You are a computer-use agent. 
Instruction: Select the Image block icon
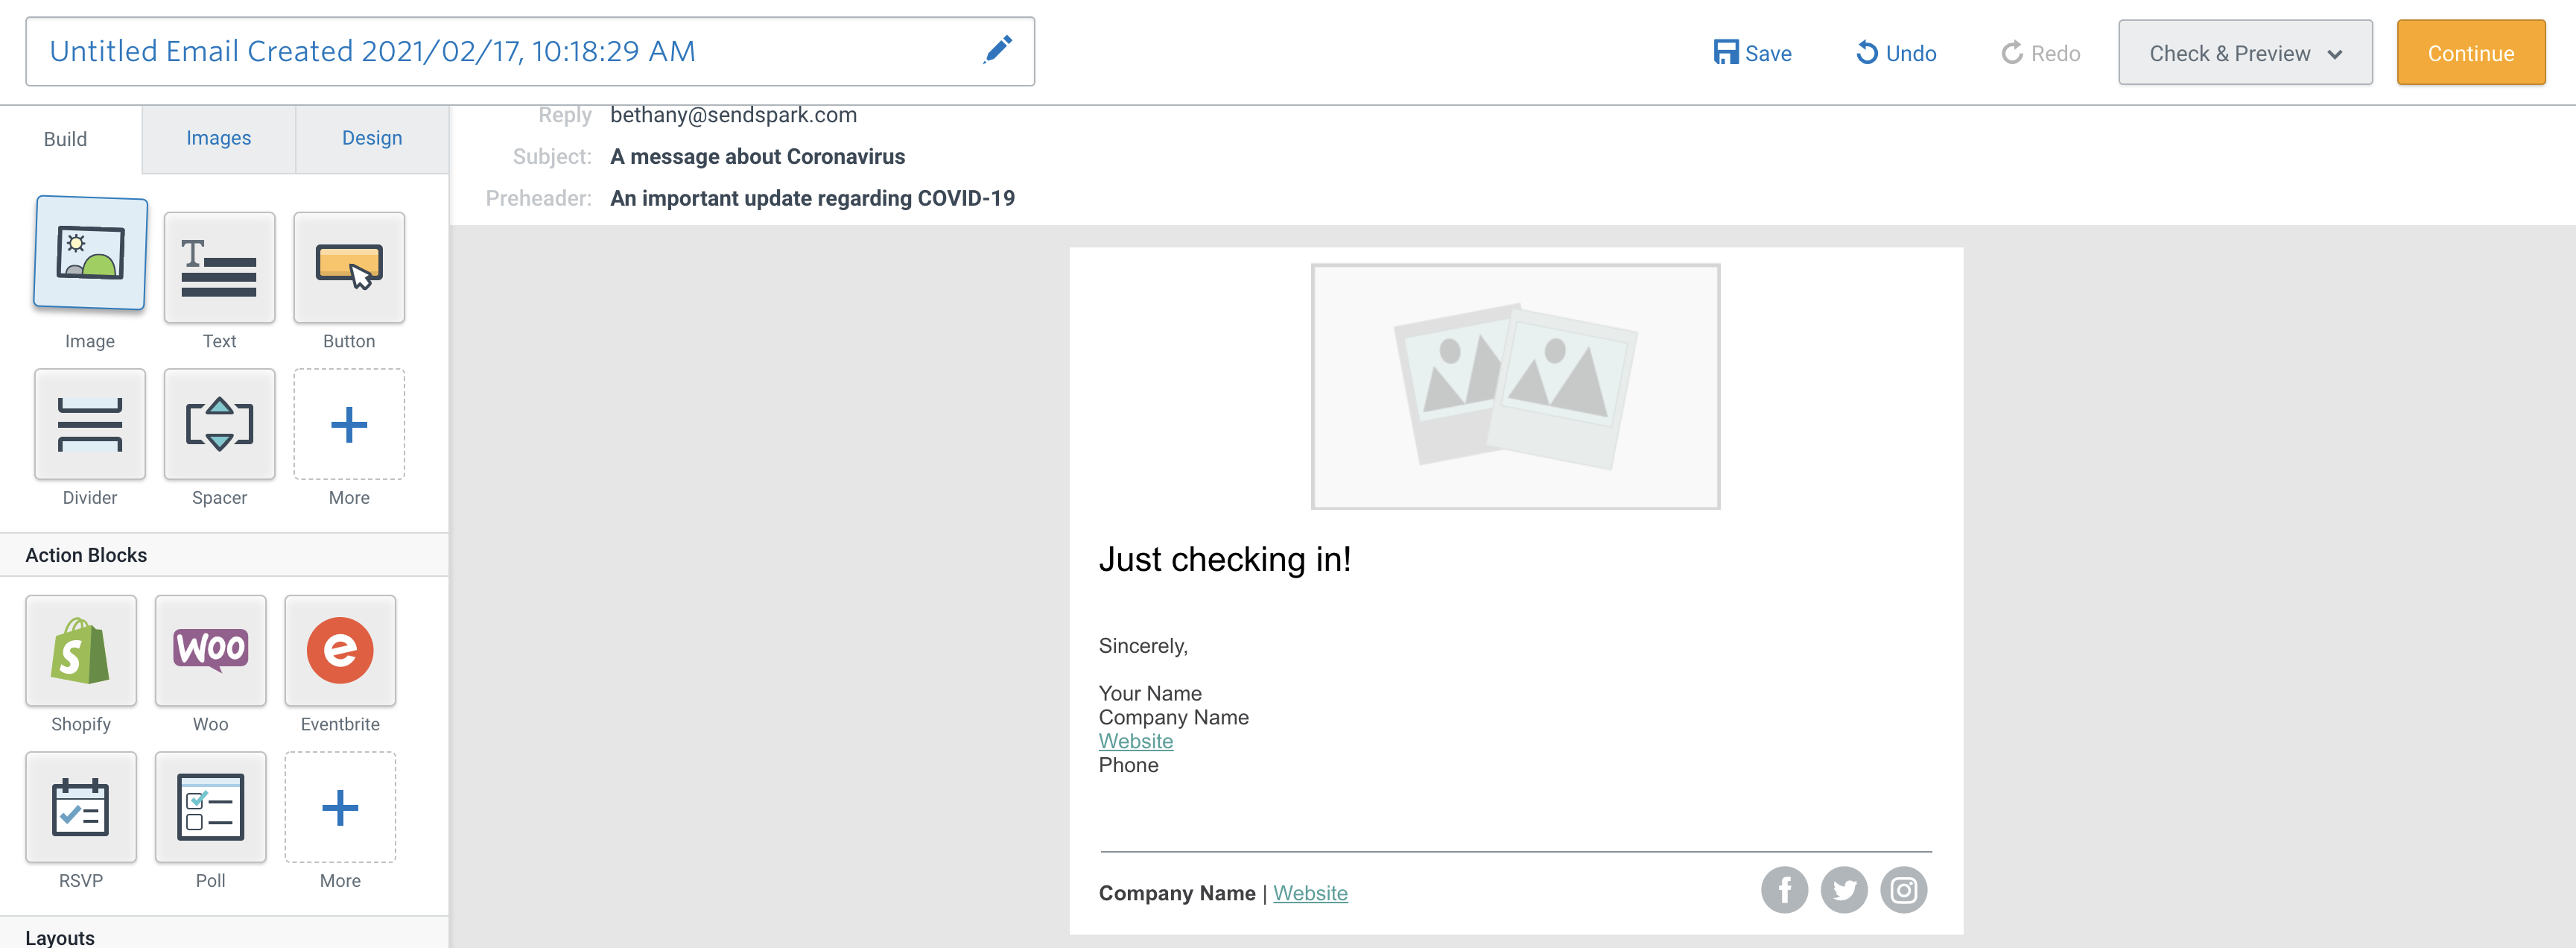tap(90, 254)
